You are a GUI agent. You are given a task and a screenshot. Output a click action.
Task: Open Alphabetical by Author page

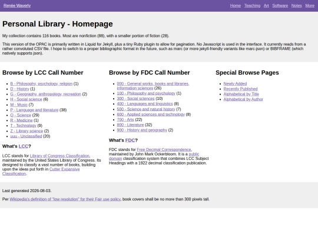point(243,99)
